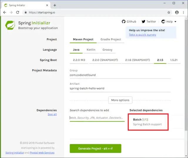Reload the page with refresh icon
This screenshot has width=188, height=158.
(18, 12)
